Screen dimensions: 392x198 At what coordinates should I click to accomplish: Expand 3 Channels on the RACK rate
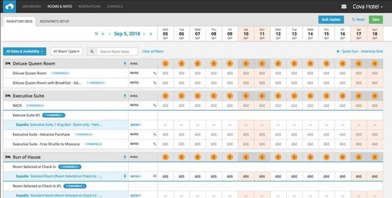click(x=34, y=105)
